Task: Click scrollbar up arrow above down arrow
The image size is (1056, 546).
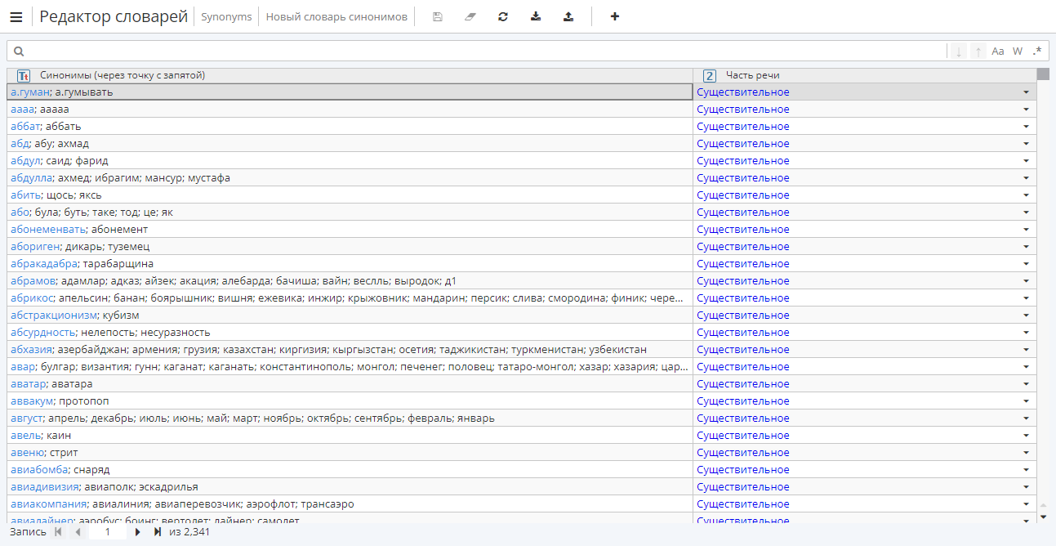Action: pyautogui.click(x=1043, y=505)
